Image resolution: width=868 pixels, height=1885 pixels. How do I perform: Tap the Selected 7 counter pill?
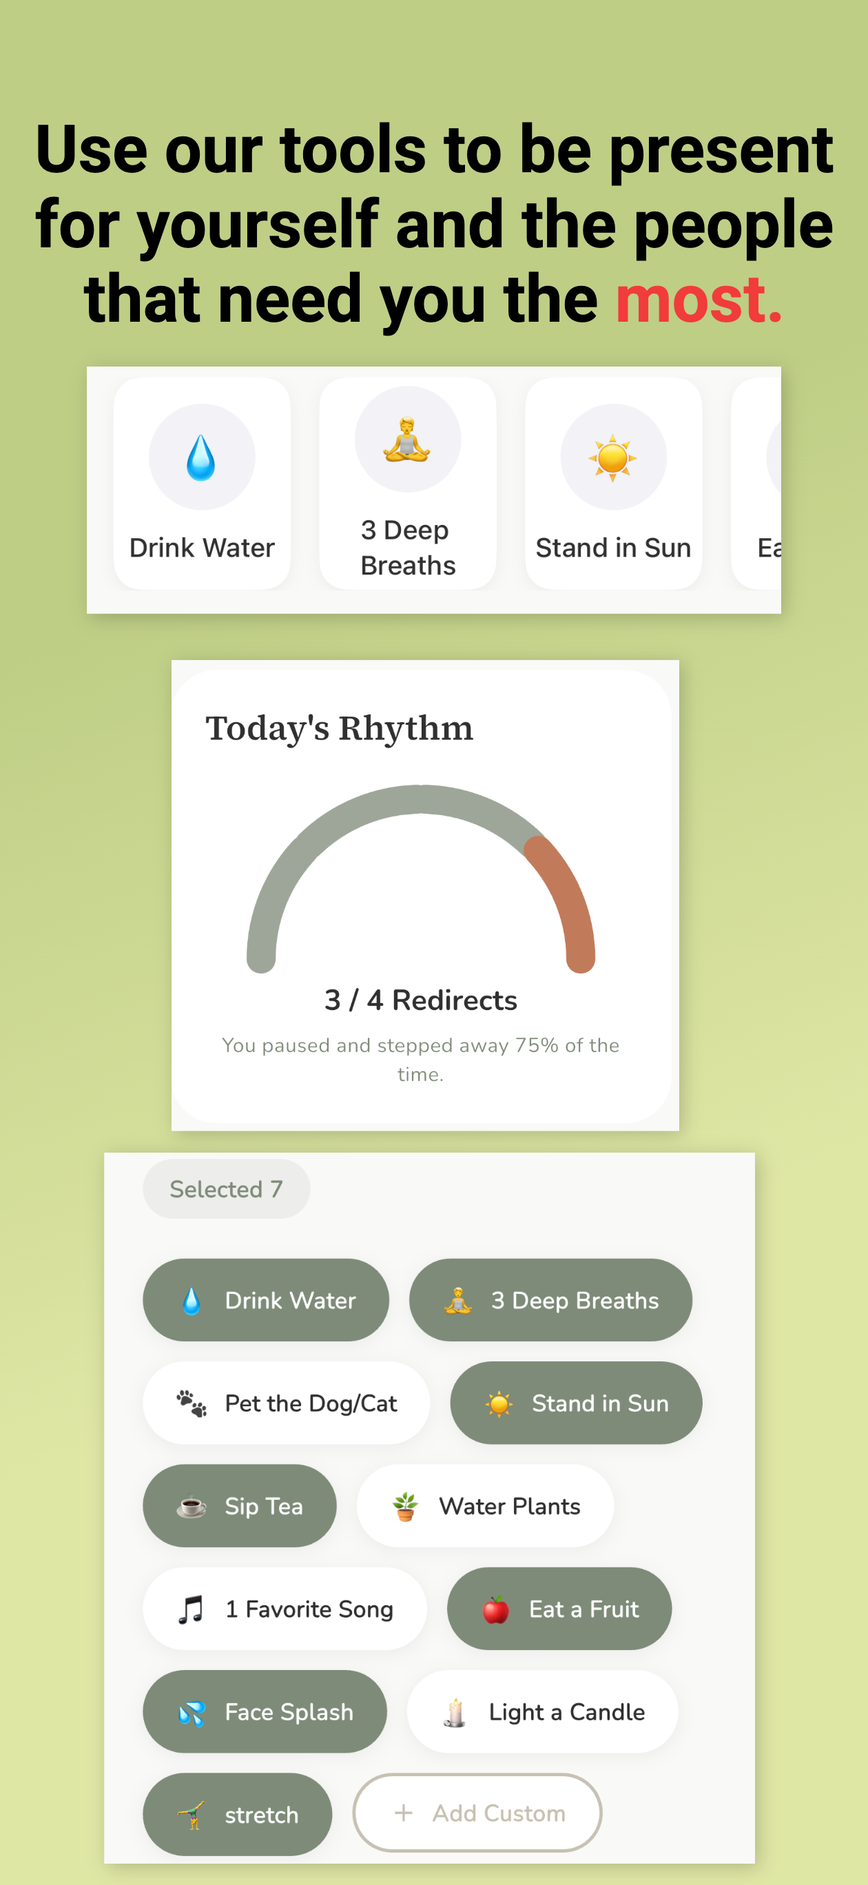(226, 1189)
